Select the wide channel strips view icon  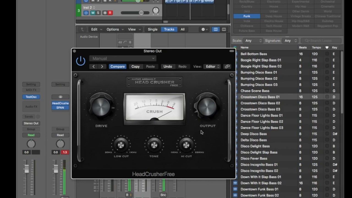point(224,29)
